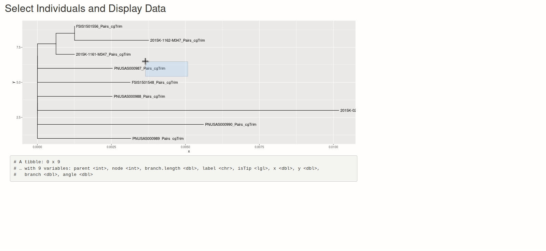This screenshot has height=251, width=546.
Task: Select the PNUSAS000988_Pairs_cgTrim tip label
Action: tap(139, 96)
